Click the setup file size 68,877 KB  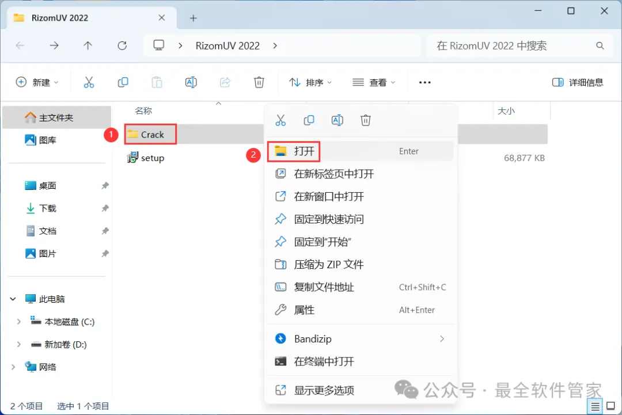524,158
